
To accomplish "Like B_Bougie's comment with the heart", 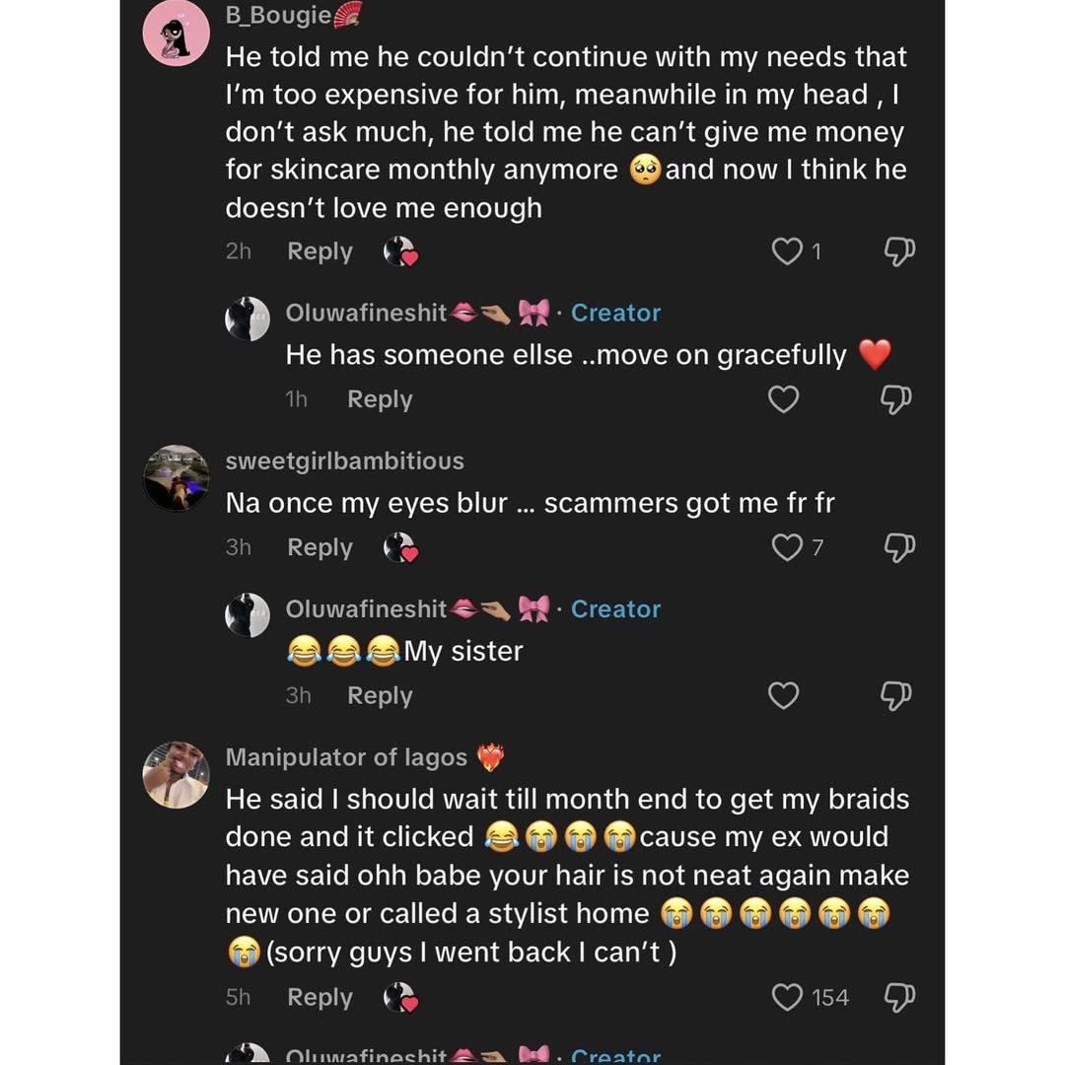I will 787,252.
